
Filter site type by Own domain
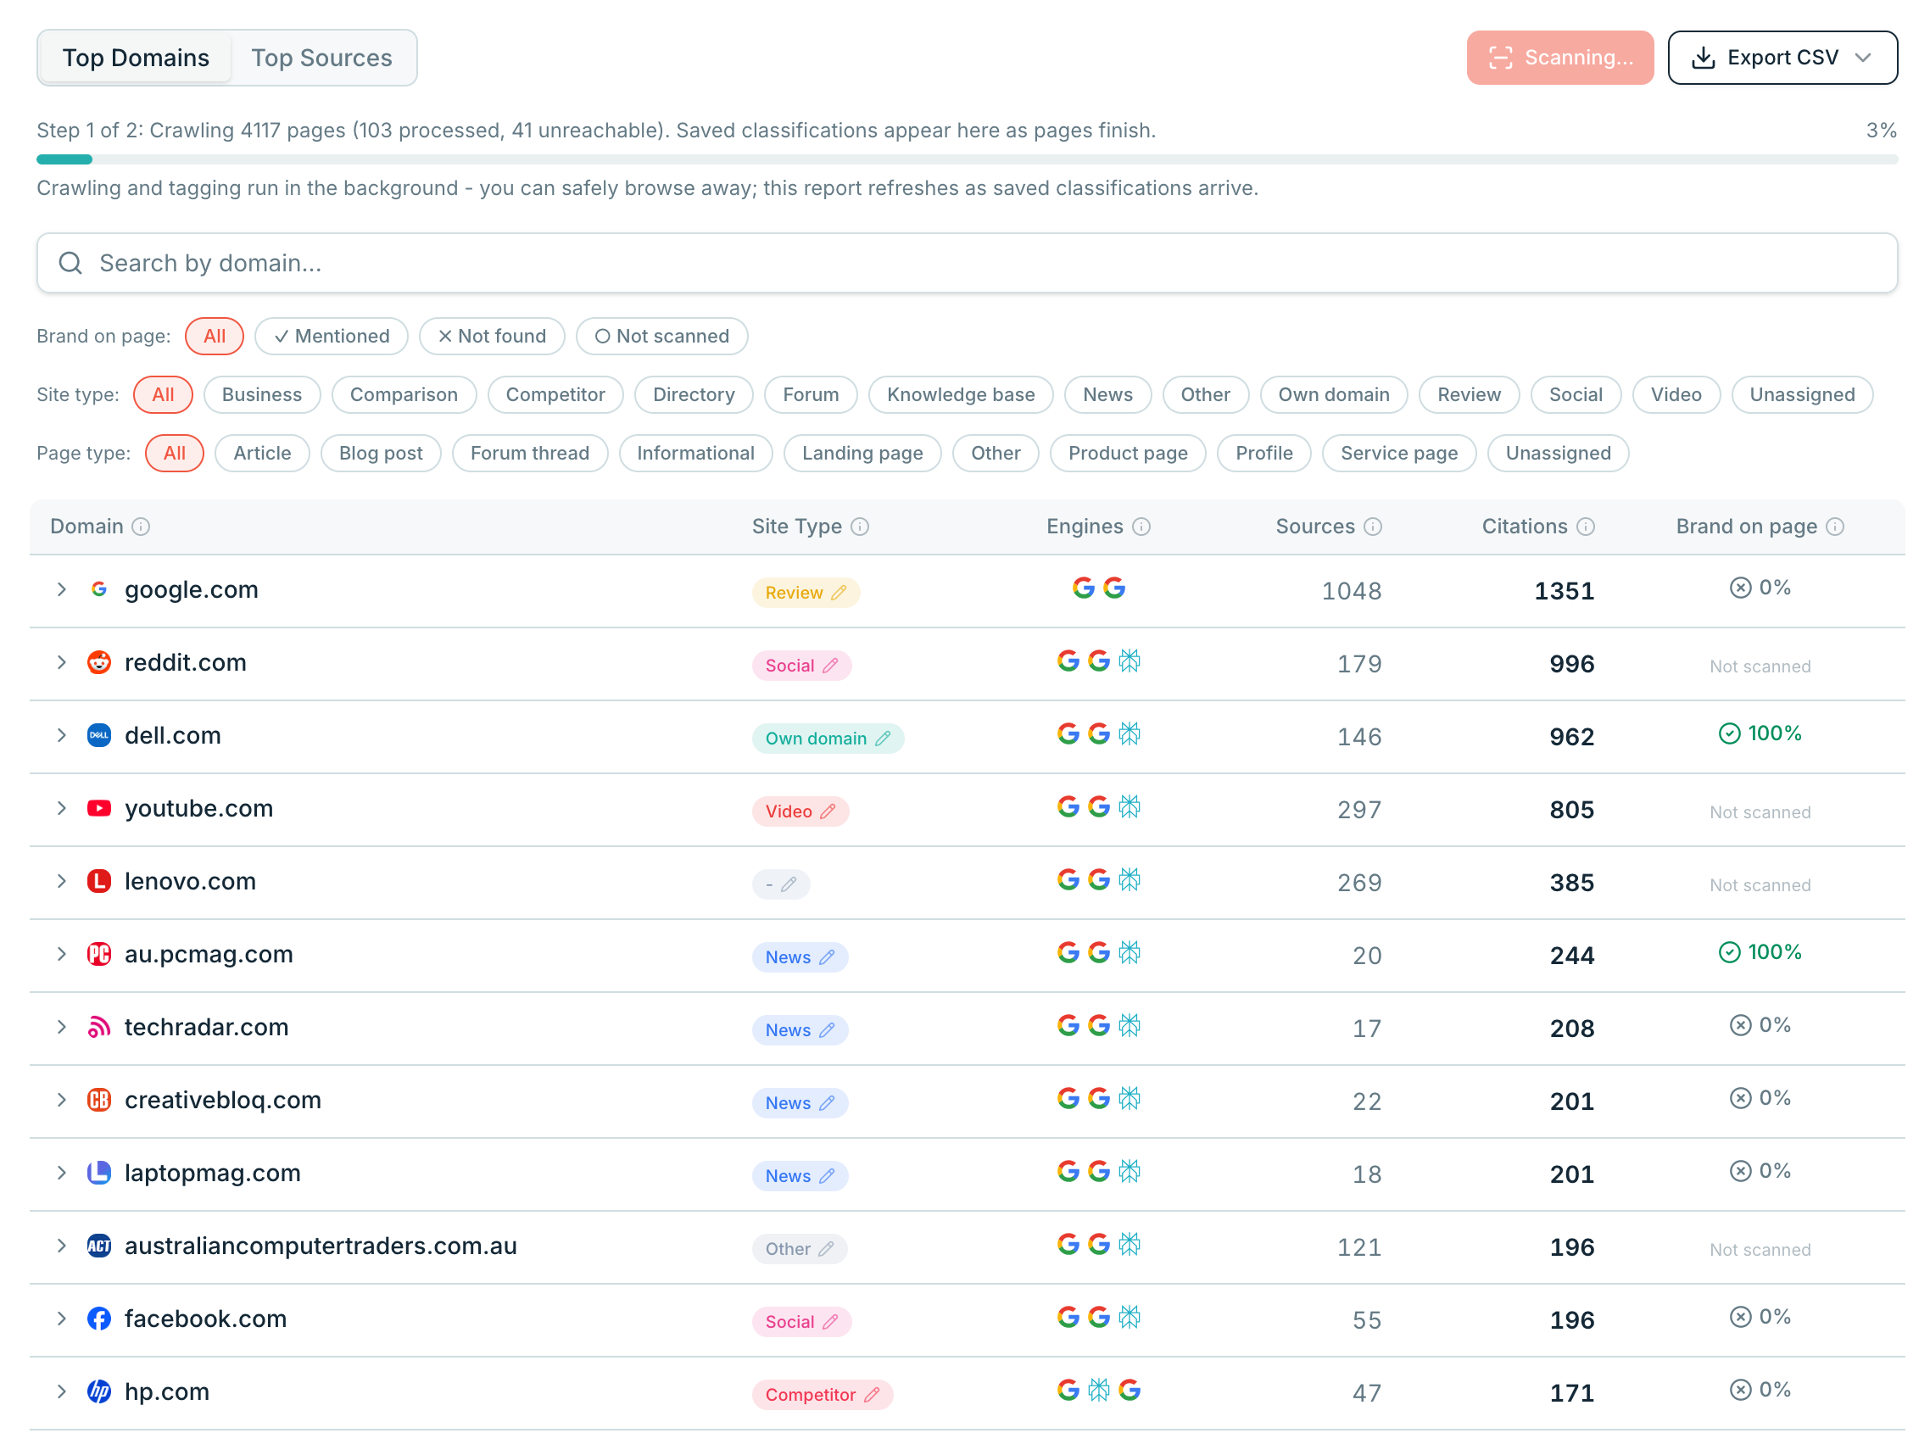tap(1333, 394)
